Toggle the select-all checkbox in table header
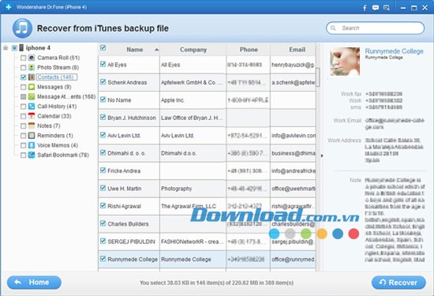Screen dimensions: 434x296 click(103, 48)
